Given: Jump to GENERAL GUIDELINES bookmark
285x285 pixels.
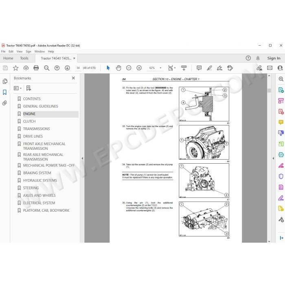Looking at the screenshot, I should click(40, 106).
